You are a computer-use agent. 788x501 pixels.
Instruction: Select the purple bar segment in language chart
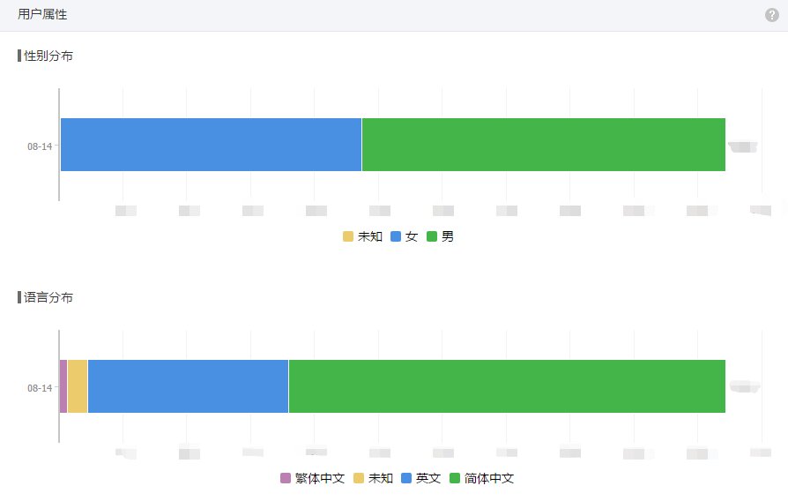[63, 386]
